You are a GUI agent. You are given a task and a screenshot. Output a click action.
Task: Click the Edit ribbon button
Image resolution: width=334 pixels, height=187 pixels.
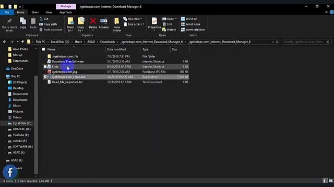167,24
